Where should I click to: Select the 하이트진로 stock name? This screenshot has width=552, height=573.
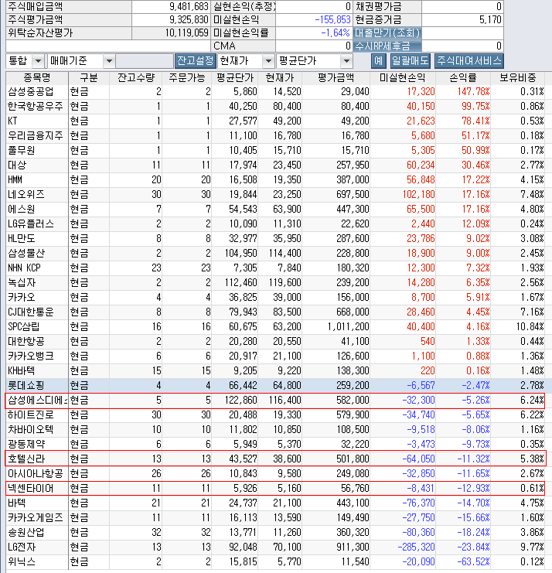coord(31,414)
